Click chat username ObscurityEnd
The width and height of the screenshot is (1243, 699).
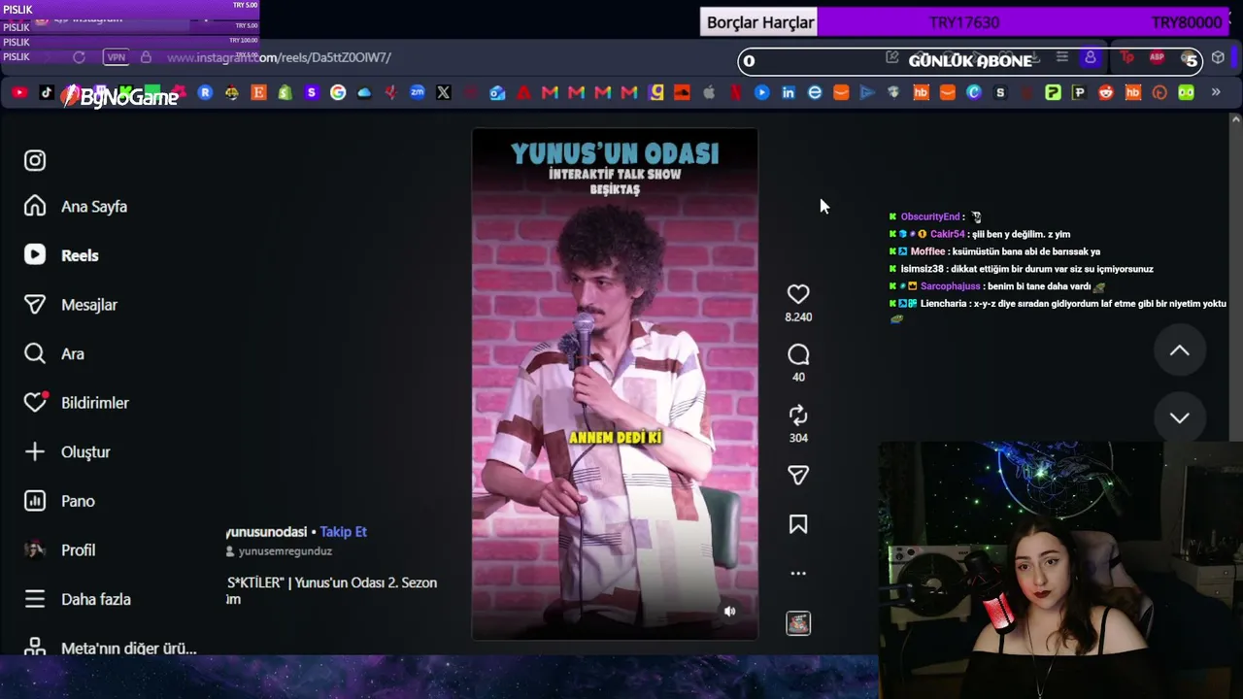pyautogui.click(x=930, y=216)
